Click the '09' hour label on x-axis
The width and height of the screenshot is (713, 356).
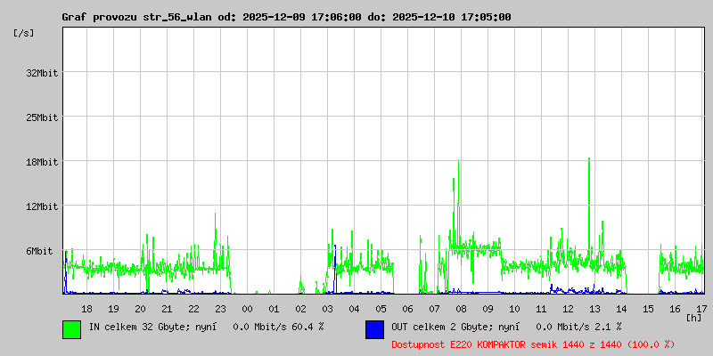coord(488,309)
